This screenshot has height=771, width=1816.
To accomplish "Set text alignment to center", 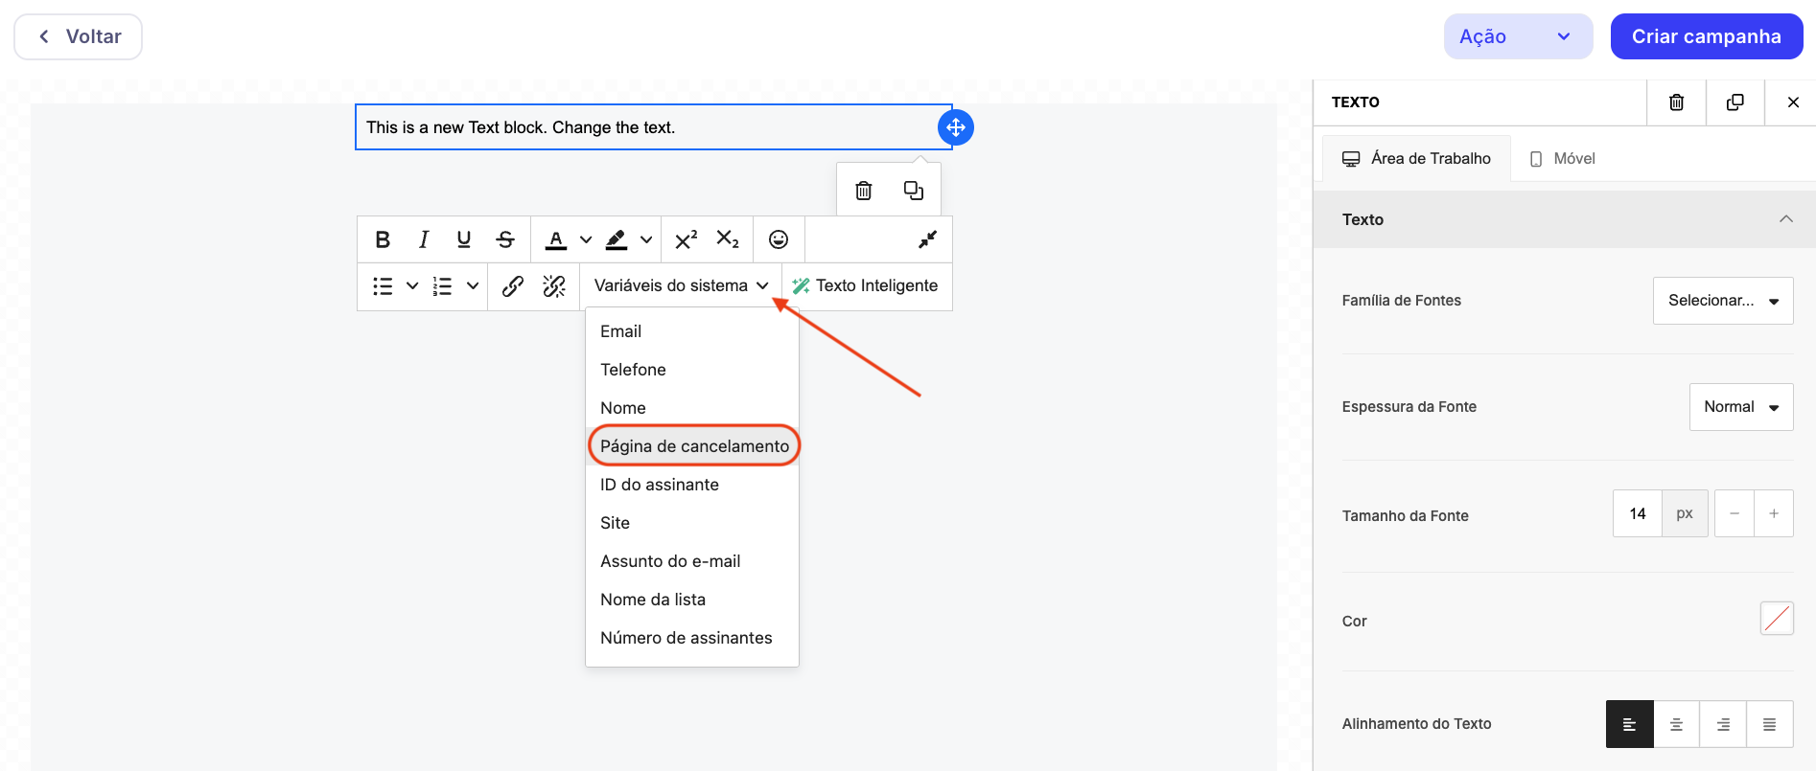I will 1676,724.
